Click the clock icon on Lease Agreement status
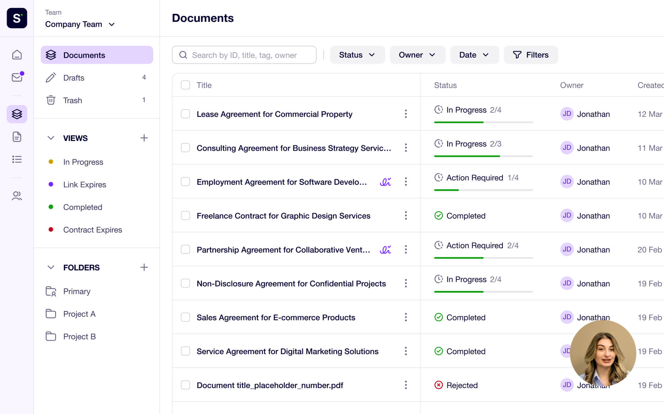664x414 pixels. pyautogui.click(x=439, y=110)
